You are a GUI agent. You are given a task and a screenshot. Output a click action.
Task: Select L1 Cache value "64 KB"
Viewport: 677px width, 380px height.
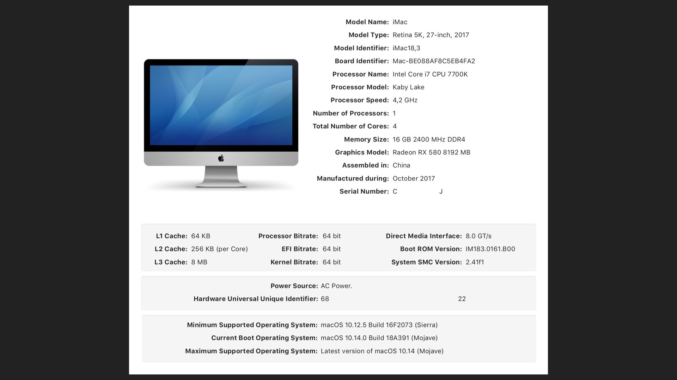click(x=201, y=236)
